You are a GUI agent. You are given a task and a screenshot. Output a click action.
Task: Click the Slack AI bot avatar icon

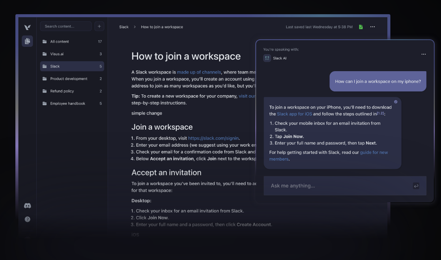click(267, 58)
